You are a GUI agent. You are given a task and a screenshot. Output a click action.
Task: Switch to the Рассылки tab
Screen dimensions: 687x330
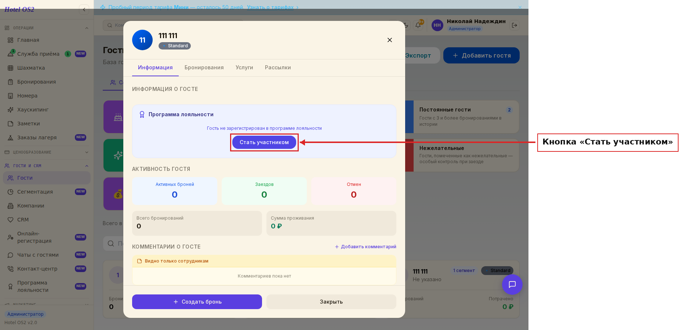[x=278, y=67]
